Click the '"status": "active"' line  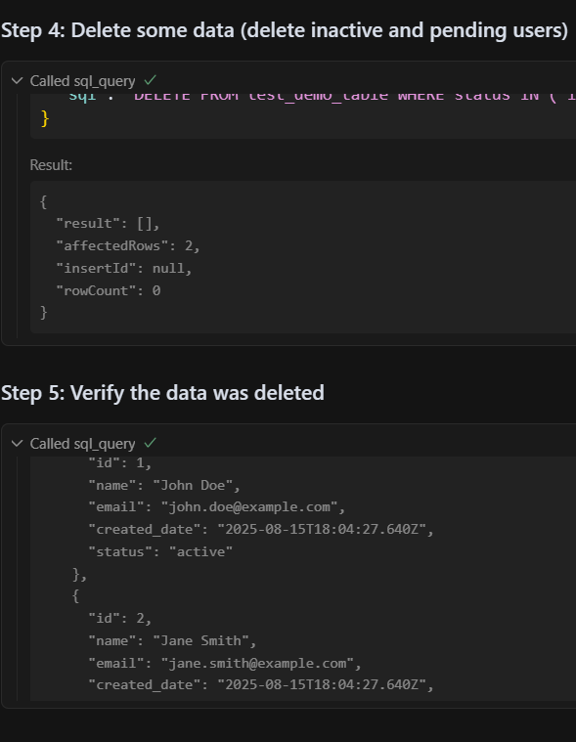click(x=160, y=551)
